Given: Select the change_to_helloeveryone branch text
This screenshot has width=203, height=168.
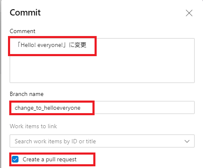Looking at the screenshot, I should (47, 108).
